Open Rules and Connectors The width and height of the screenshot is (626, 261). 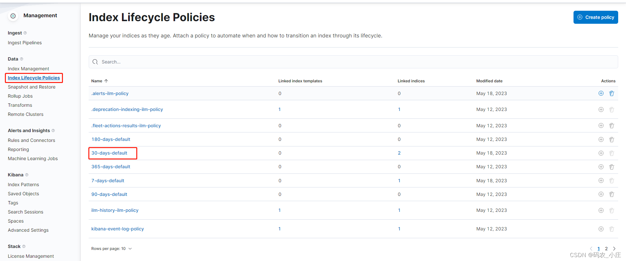tap(31, 140)
